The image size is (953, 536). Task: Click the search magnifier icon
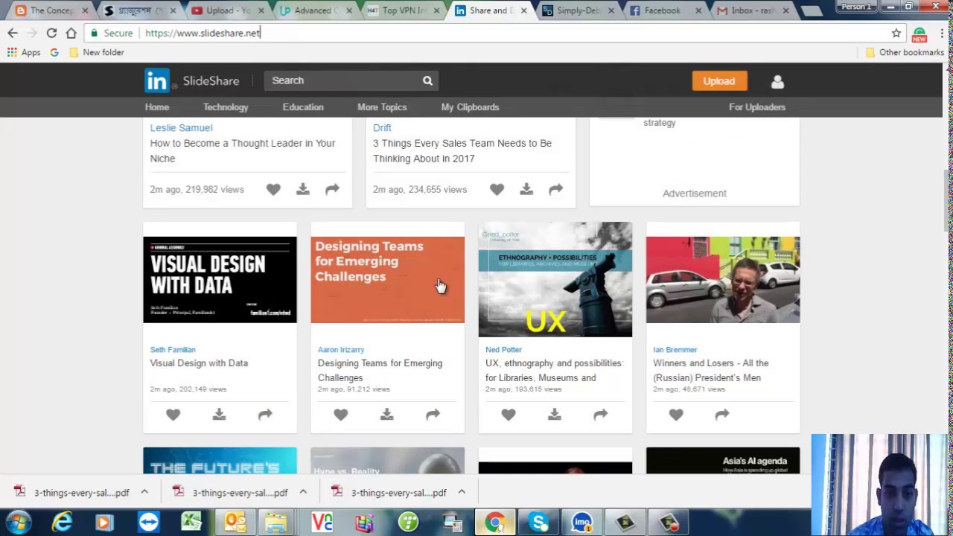click(427, 80)
